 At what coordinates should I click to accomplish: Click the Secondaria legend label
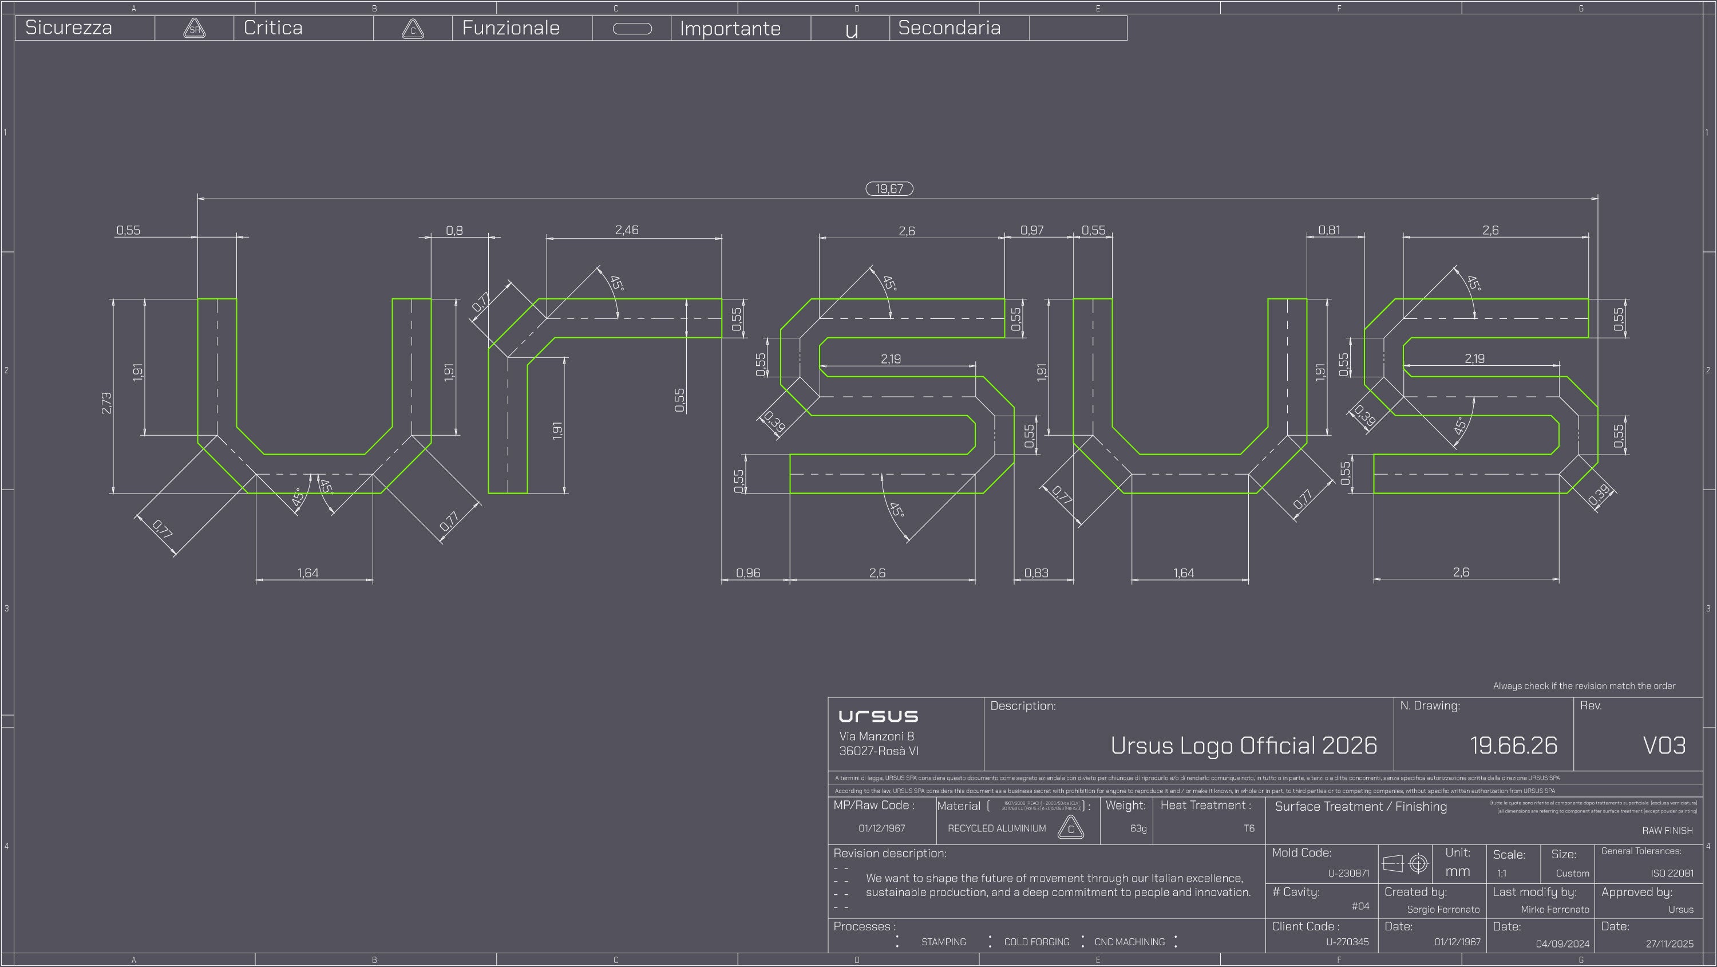click(948, 28)
